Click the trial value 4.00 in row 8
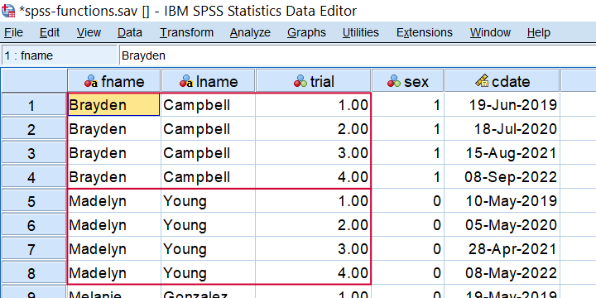The width and height of the screenshot is (596, 298). point(313,272)
